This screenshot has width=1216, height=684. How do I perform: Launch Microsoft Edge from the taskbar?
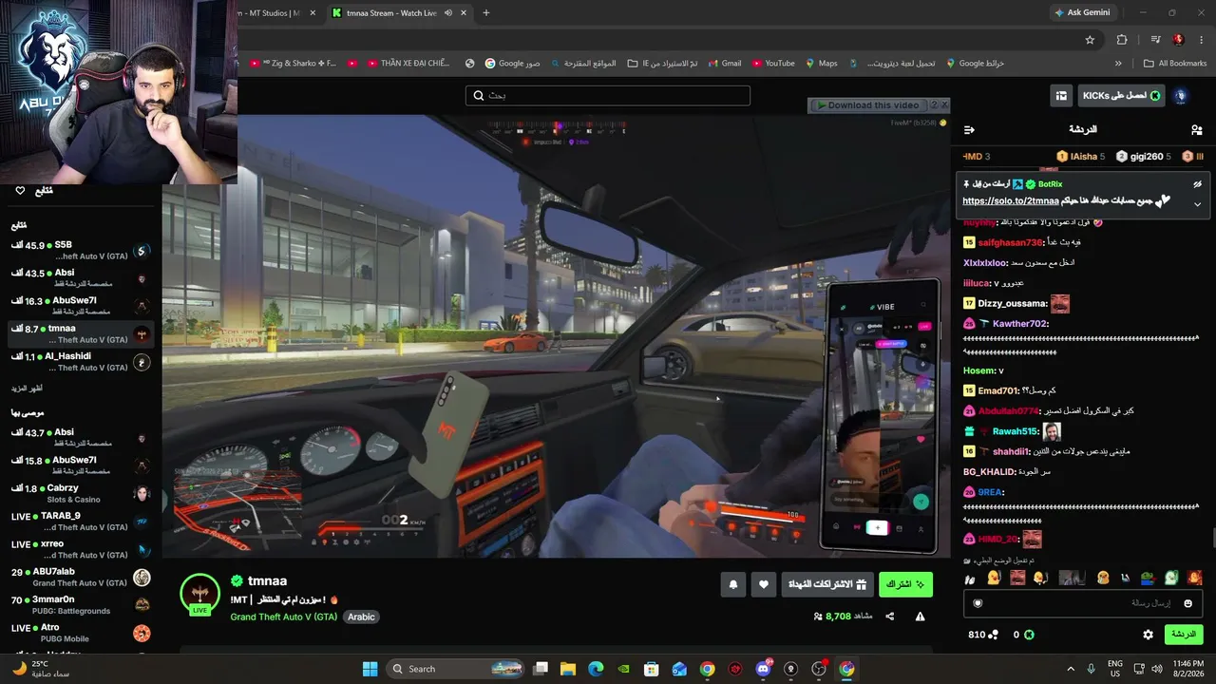(x=596, y=669)
